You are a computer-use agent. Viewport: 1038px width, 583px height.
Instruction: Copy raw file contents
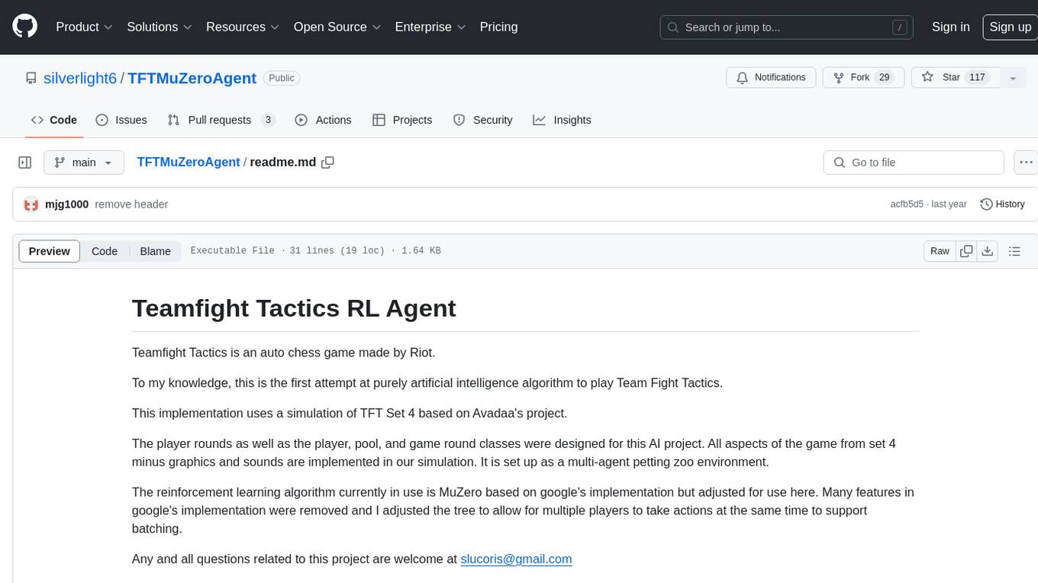[x=966, y=251]
